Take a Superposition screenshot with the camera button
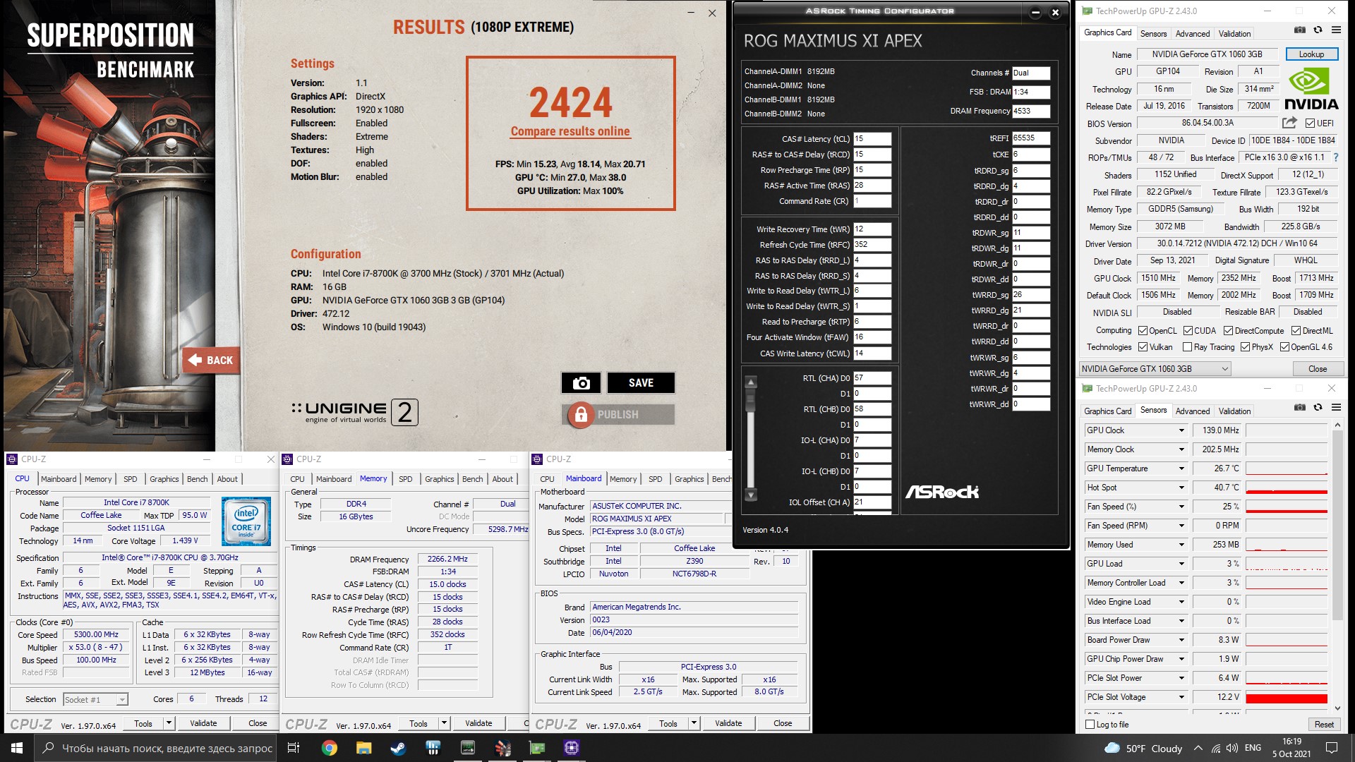1355x762 pixels. pos(581,382)
